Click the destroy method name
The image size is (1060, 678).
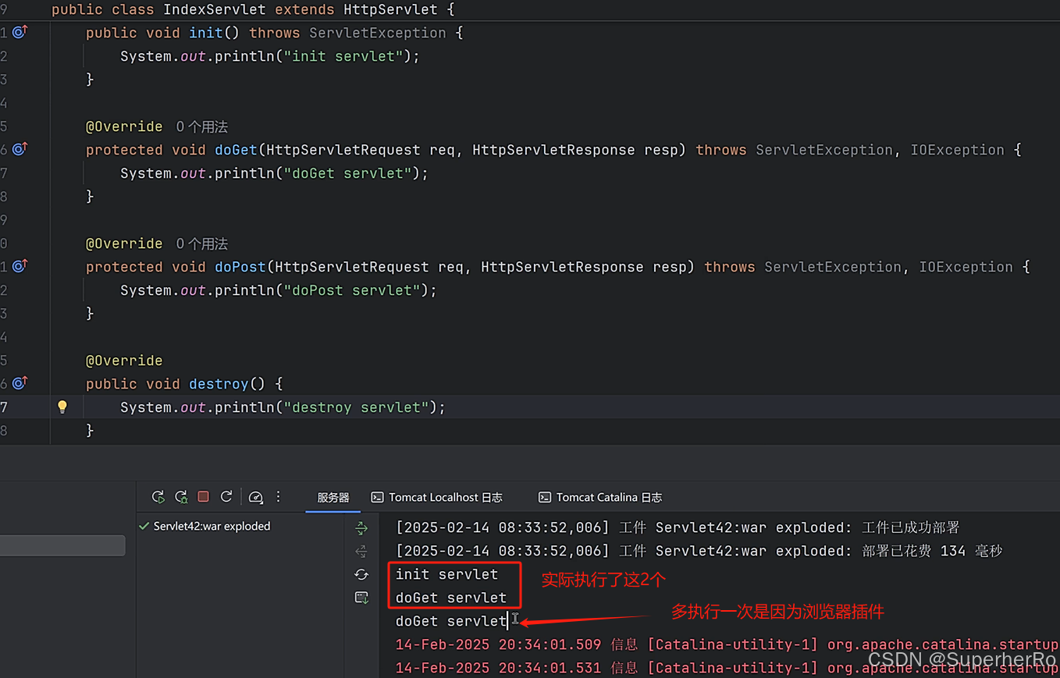click(x=219, y=384)
